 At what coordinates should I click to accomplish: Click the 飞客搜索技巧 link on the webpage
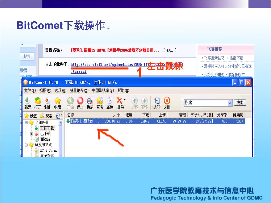(x=214, y=58)
